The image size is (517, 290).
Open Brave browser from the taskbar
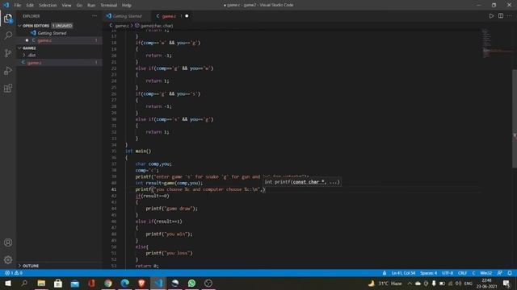141,283
